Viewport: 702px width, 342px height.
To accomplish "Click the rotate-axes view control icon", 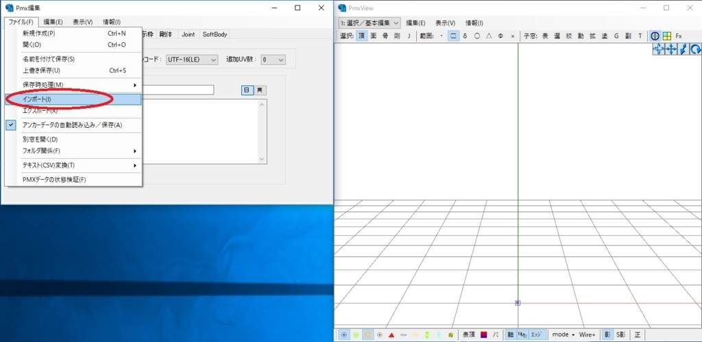I will [x=659, y=49].
